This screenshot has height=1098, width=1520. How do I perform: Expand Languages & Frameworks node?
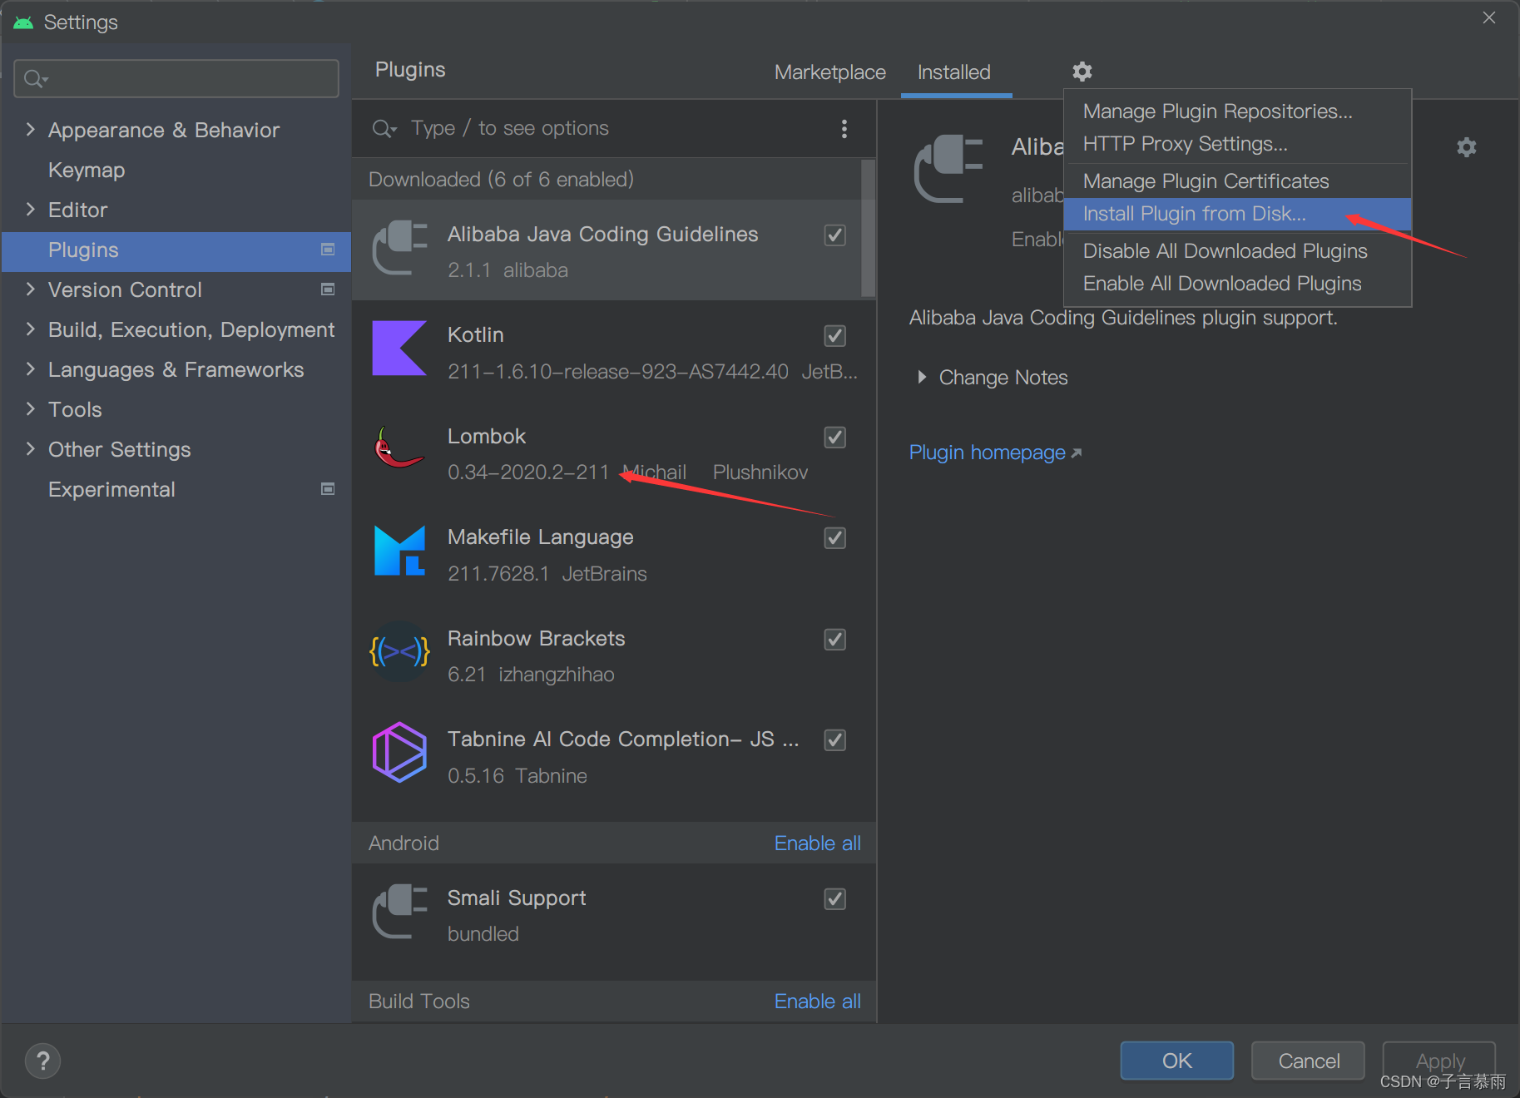(31, 368)
